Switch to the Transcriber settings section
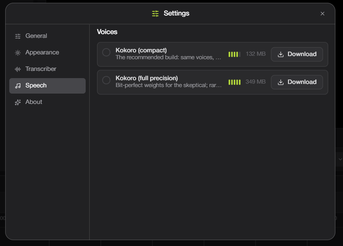 (x=47, y=69)
